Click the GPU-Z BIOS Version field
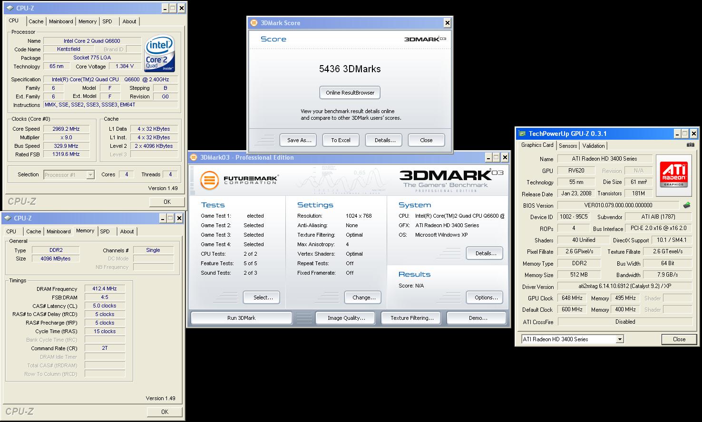 (618, 205)
